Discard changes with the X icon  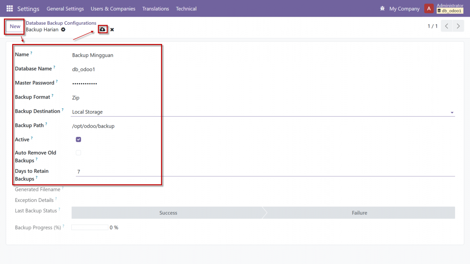coord(112,29)
